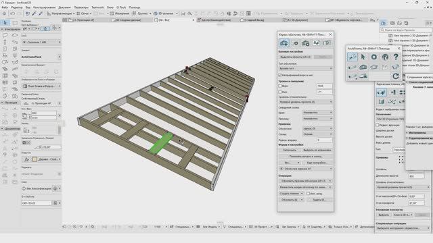
Task: Click the navigator search field at top right
Action: point(406,30)
